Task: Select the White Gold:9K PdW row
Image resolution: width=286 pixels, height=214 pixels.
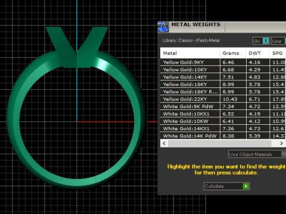Action: pyautogui.click(x=223, y=106)
